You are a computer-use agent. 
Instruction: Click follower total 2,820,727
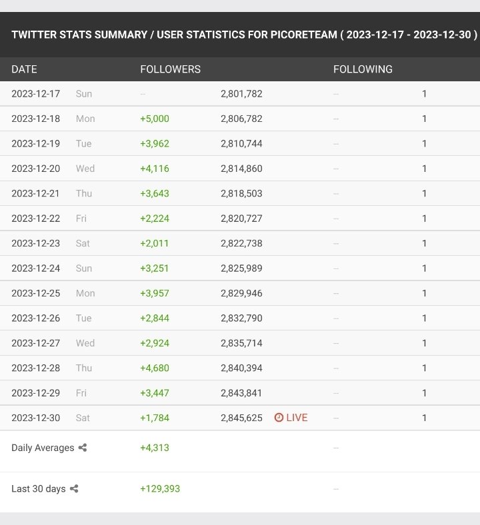click(x=241, y=219)
